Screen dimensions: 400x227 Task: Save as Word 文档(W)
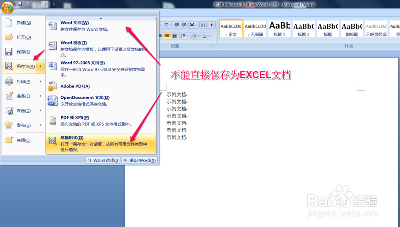(101, 26)
